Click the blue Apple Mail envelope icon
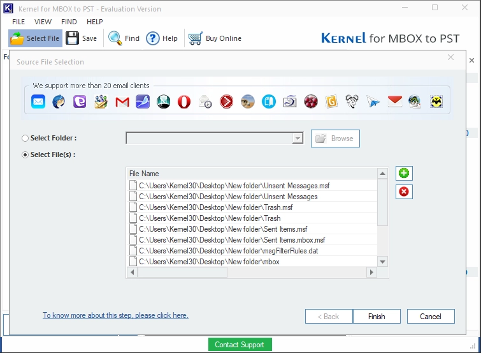Viewport: 481px width, 353px height. (38, 101)
